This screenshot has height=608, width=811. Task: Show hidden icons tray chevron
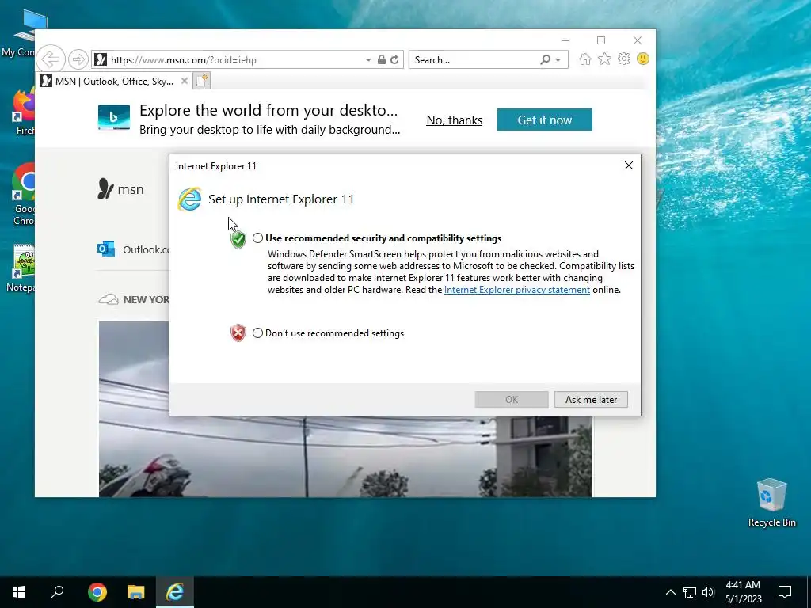670,592
